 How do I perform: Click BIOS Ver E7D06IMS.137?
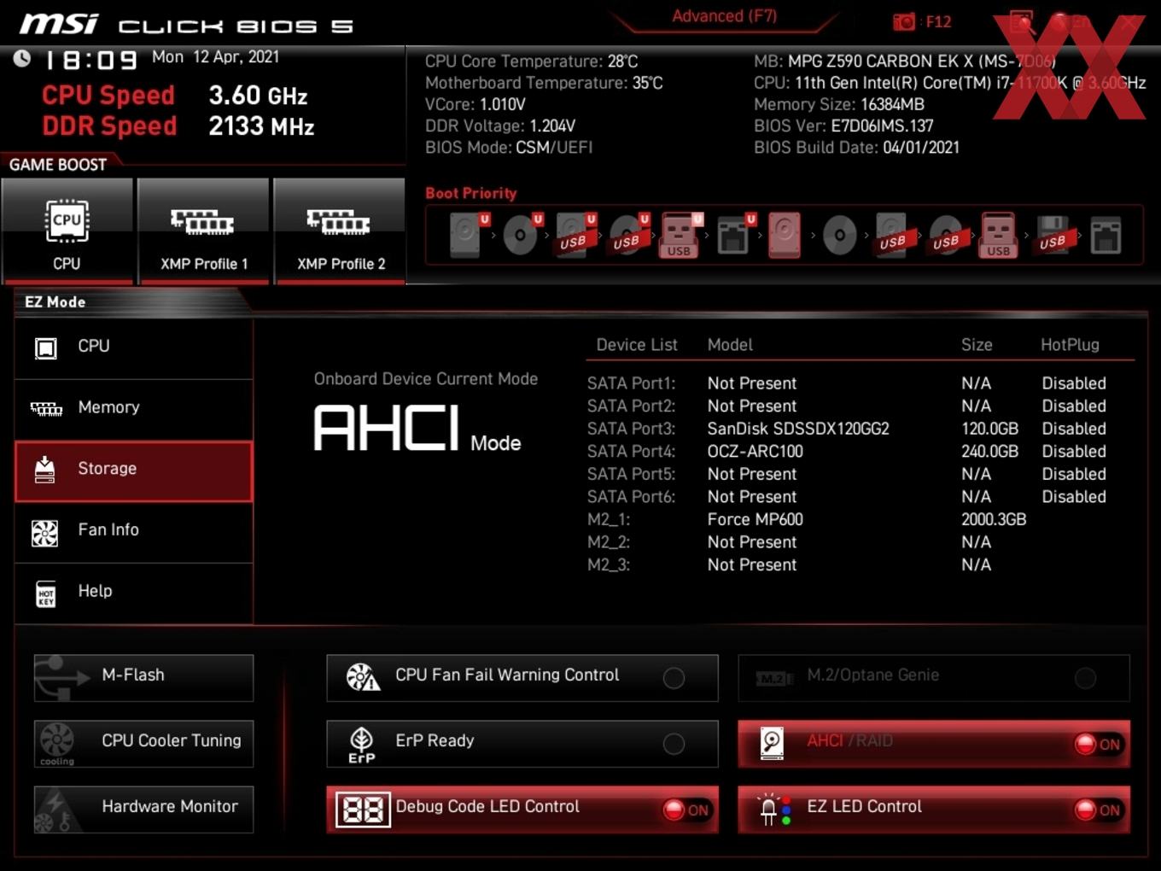point(843,126)
